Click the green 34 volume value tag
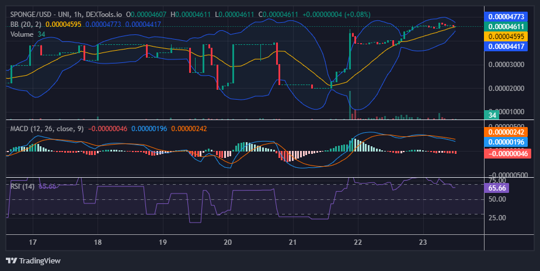Image resolution: width=540 pixels, height=271 pixels. 492,115
